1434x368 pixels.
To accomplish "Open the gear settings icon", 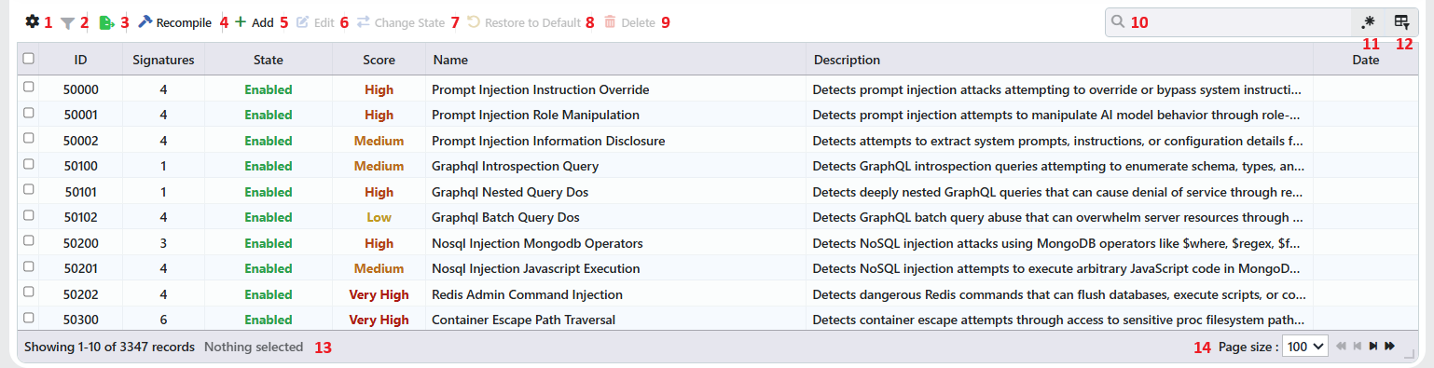I will point(33,22).
